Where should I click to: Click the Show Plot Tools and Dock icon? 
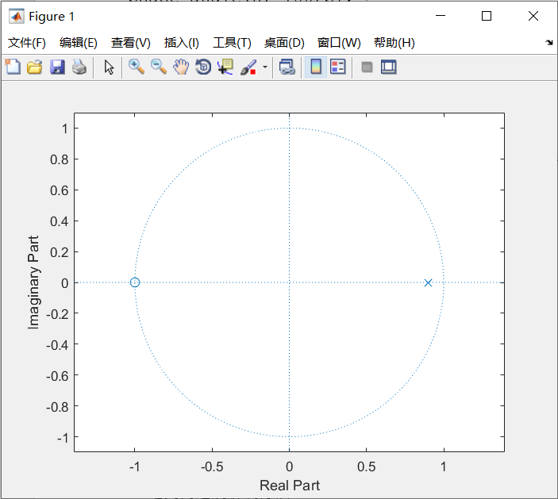(x=389, y=67)
